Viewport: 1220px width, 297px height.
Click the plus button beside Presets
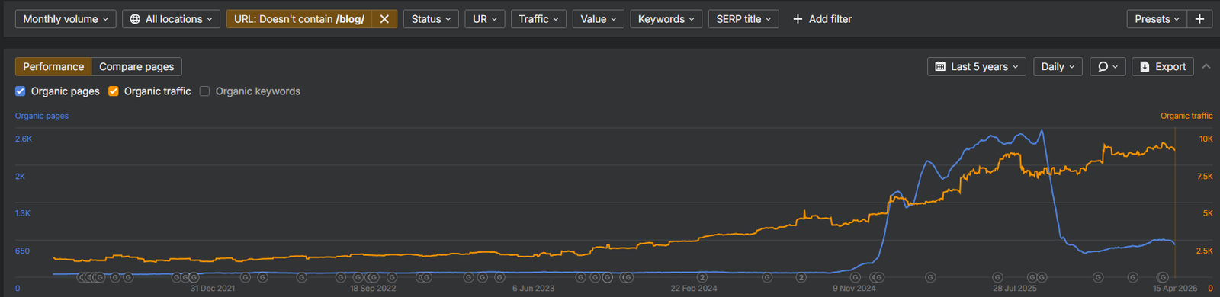[1199, 19]
